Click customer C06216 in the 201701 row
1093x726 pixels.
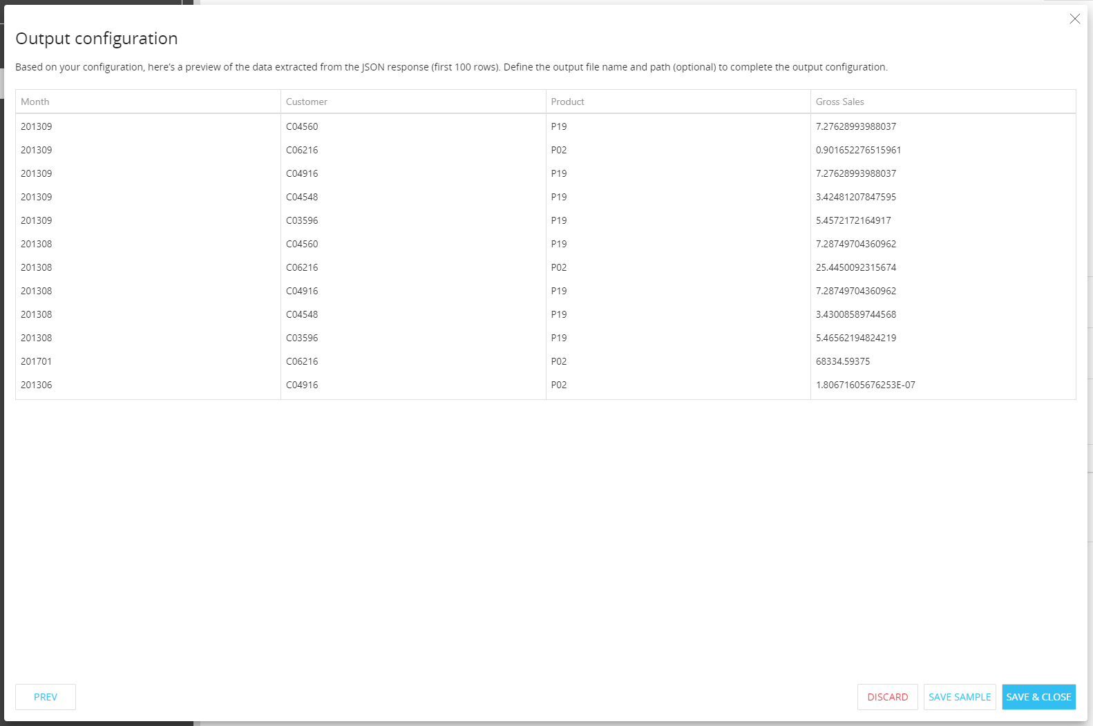click(302, 361)
